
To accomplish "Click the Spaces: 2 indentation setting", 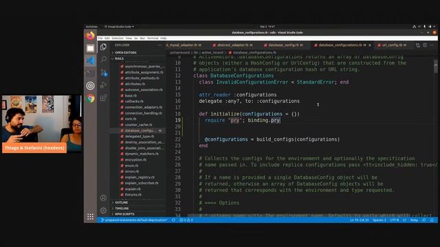I will 379,220.
